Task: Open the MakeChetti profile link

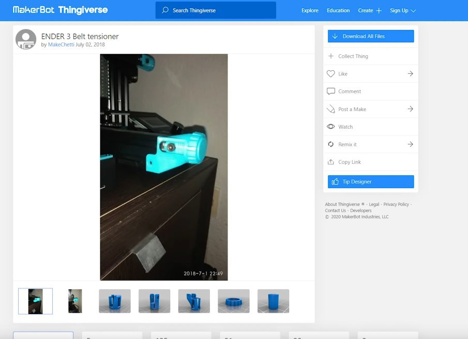Action: [x=61, y=44]
